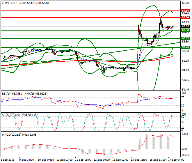Click the WTI.fs,H1 chart title text
The image size is (192, 163).
point(12,3)
